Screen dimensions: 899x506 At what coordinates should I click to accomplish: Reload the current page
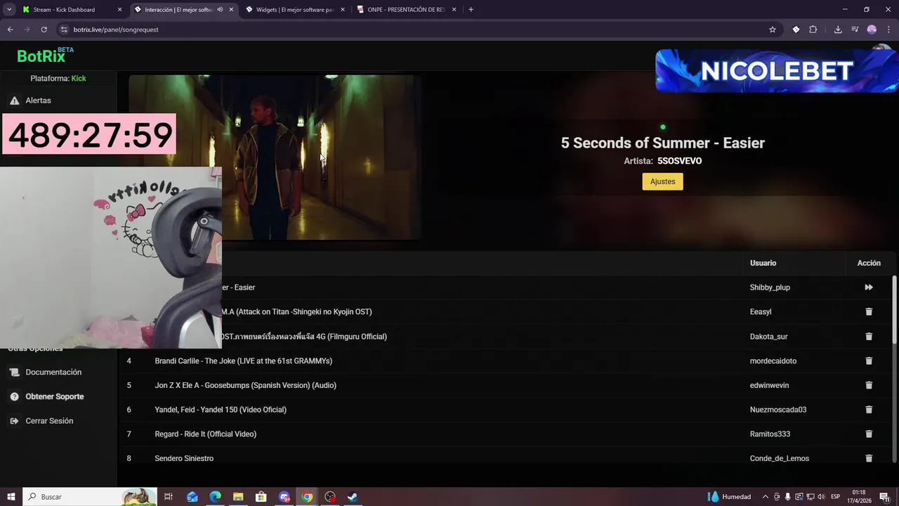(44, 30)
